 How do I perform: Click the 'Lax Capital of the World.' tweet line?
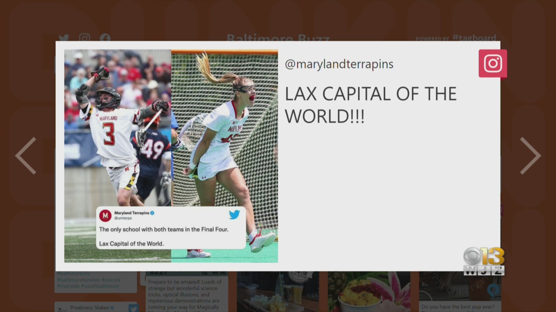[x=131, y=244]
